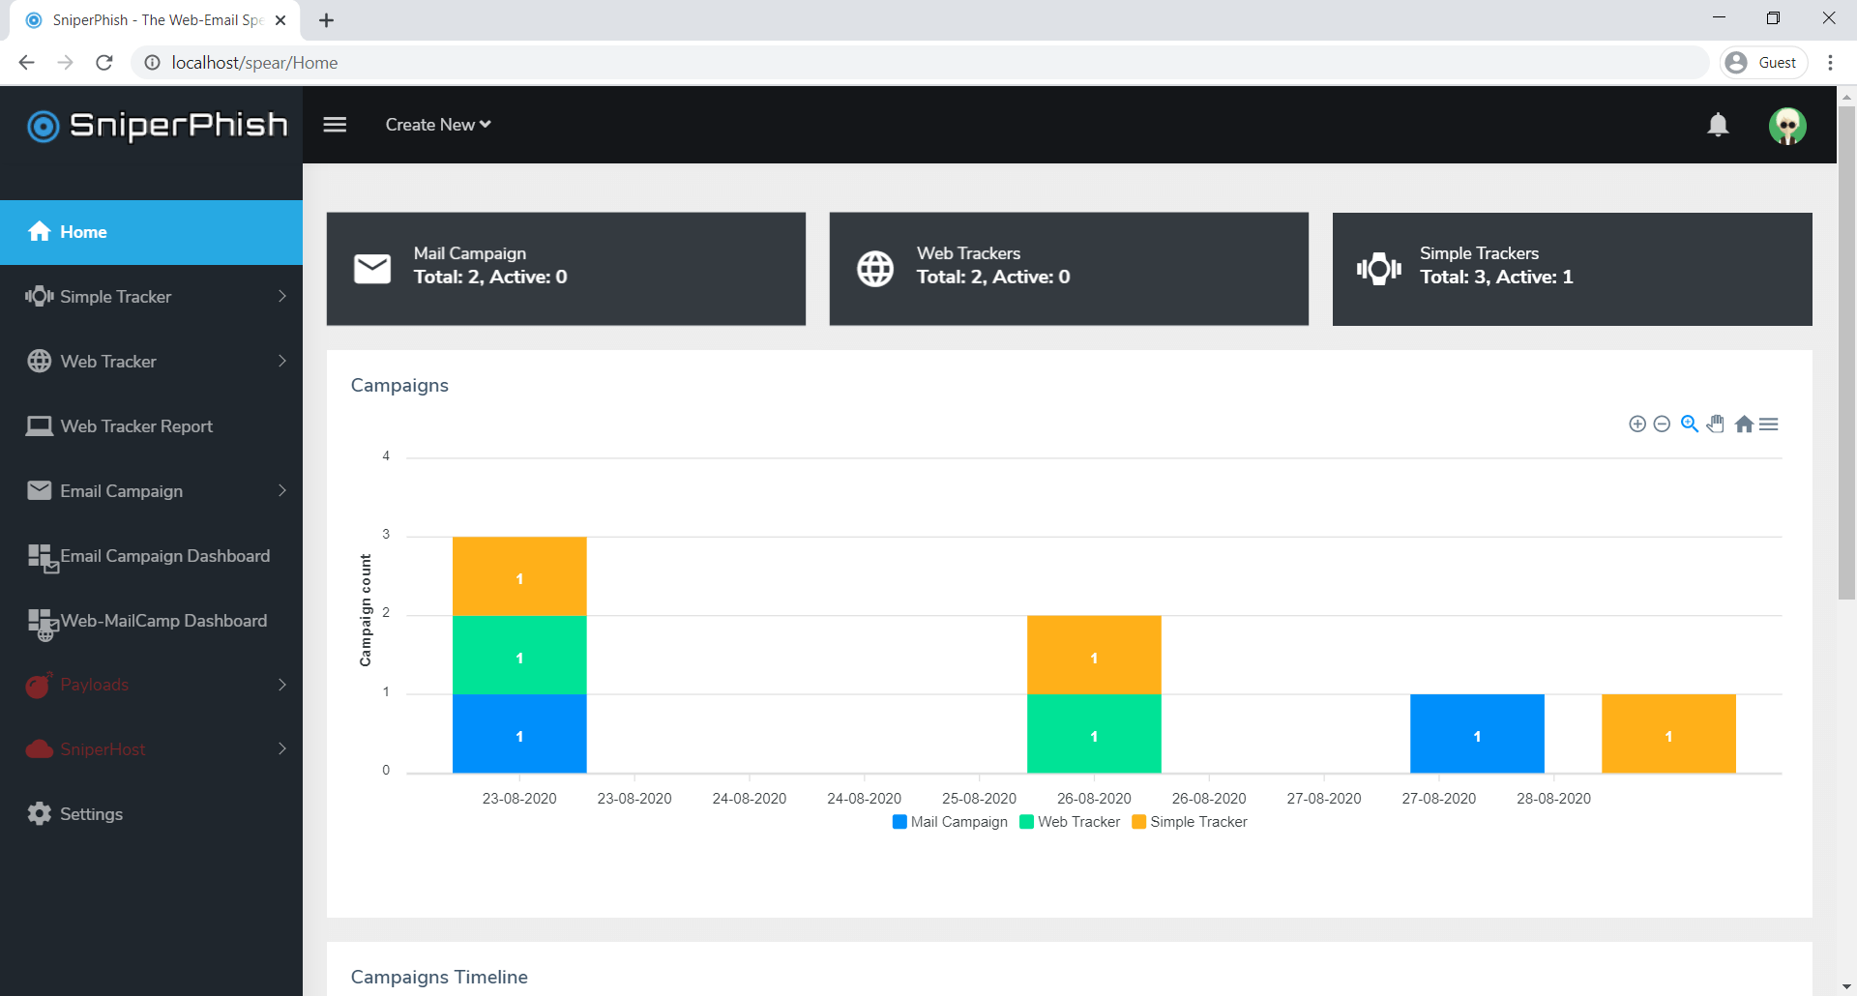Image resolution: width=1857 pixels, height=996 pixels.
Task: Click the SniperPhish logo icon
Action: click(x=44, y=126)
